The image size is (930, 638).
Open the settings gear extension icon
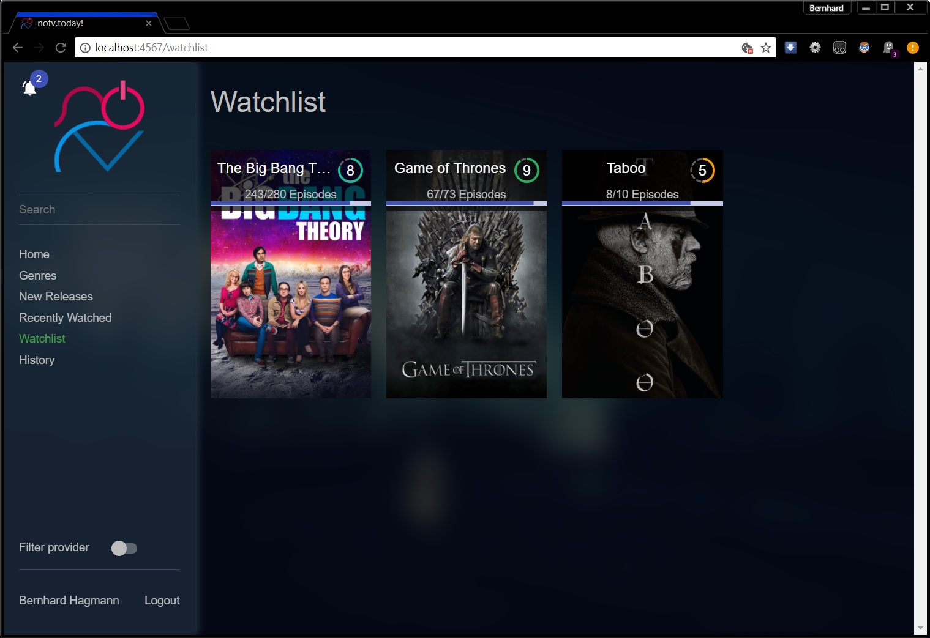click(815, 48)
